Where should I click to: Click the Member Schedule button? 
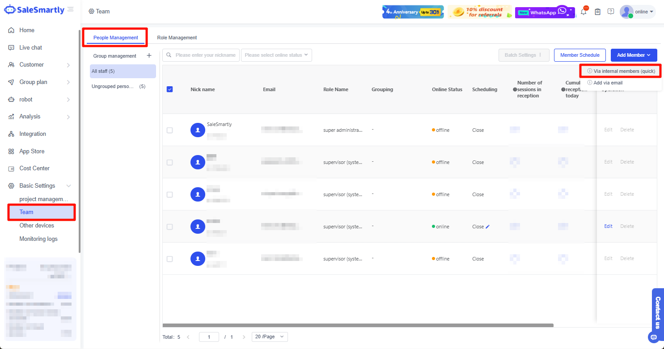click(579, 55)
